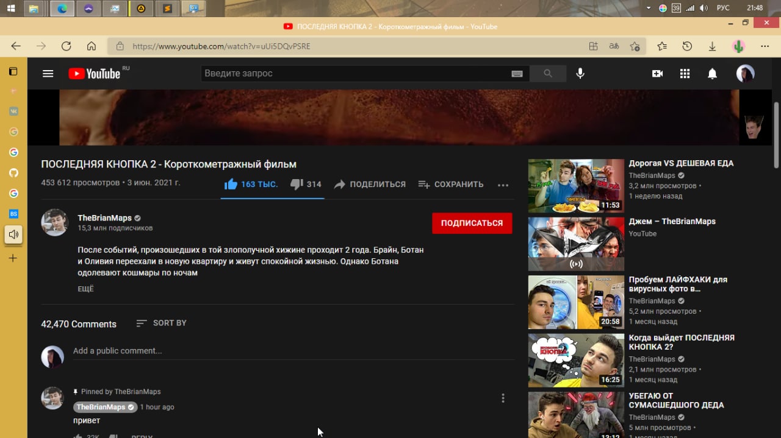The height and width of the screenshot is (438, 781).
Task: Open browser favorites list
Action: coord(662,46)
